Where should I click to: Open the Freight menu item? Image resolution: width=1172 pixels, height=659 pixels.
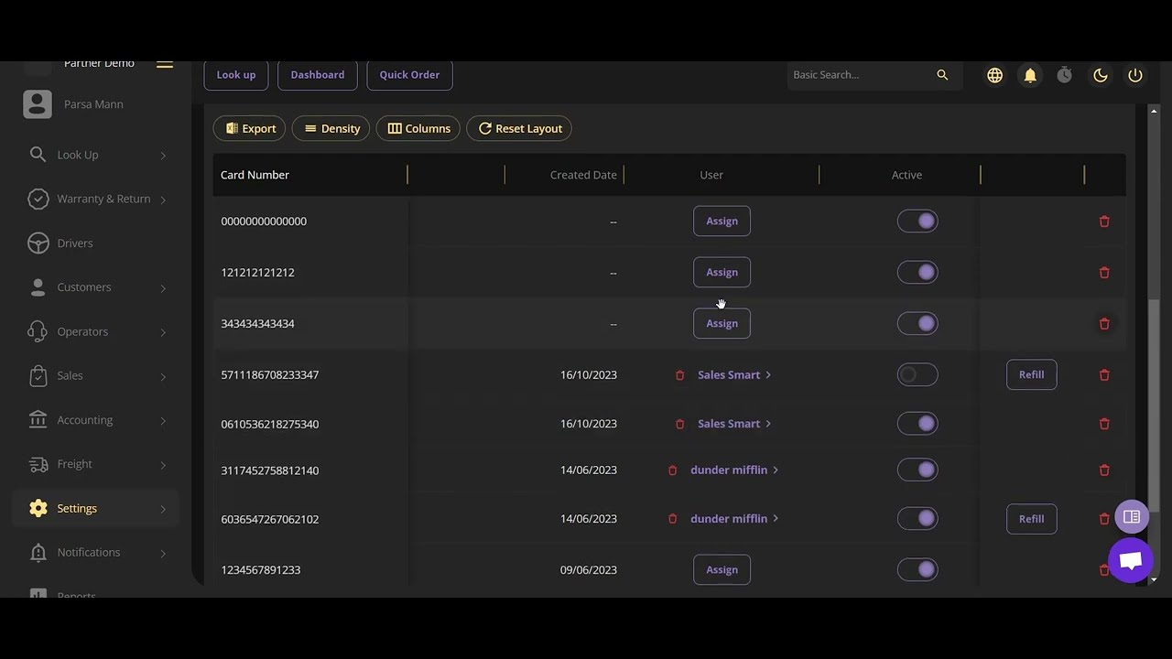coord(75,464)
